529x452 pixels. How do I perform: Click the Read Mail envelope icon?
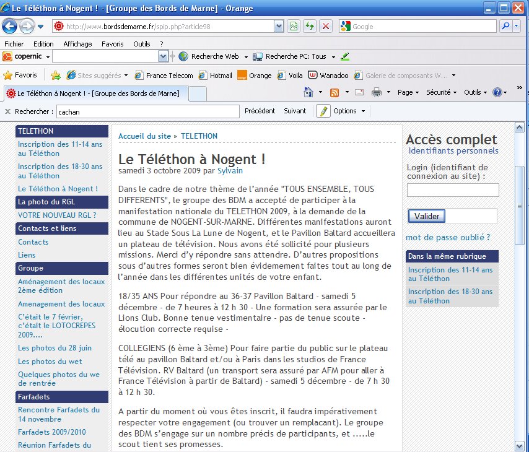click(x=359, y=92)
